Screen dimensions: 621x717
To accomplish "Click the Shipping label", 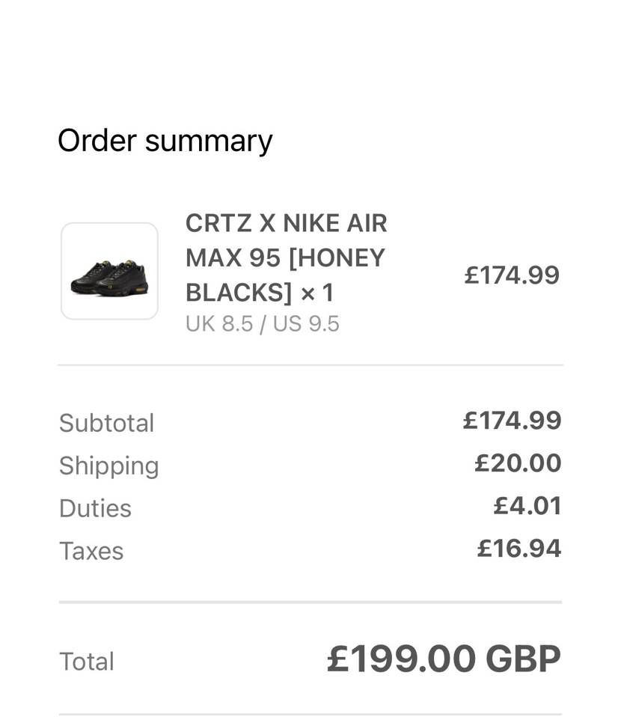I will tap(108, 466).
